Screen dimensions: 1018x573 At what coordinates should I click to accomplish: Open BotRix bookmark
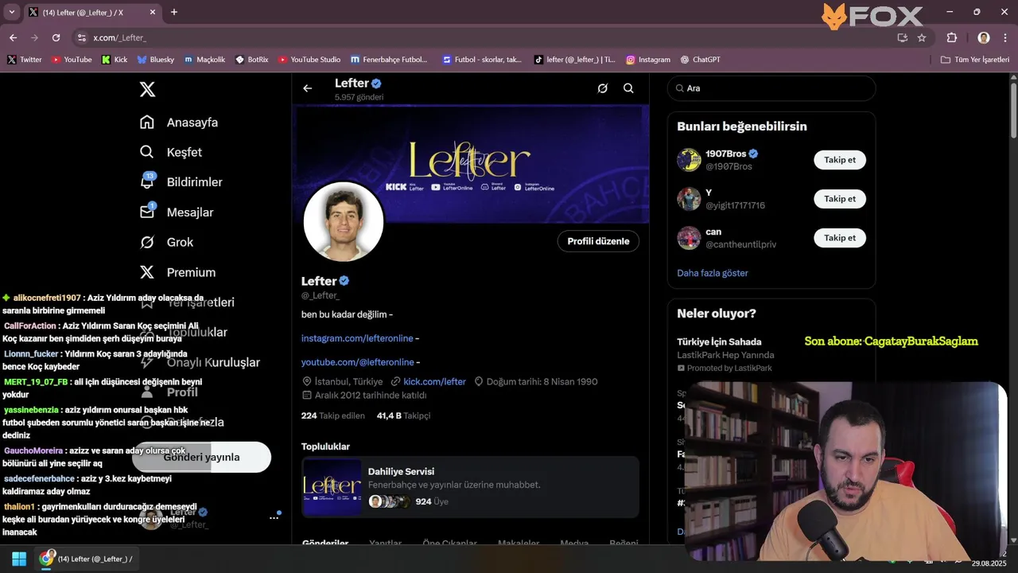252,60
